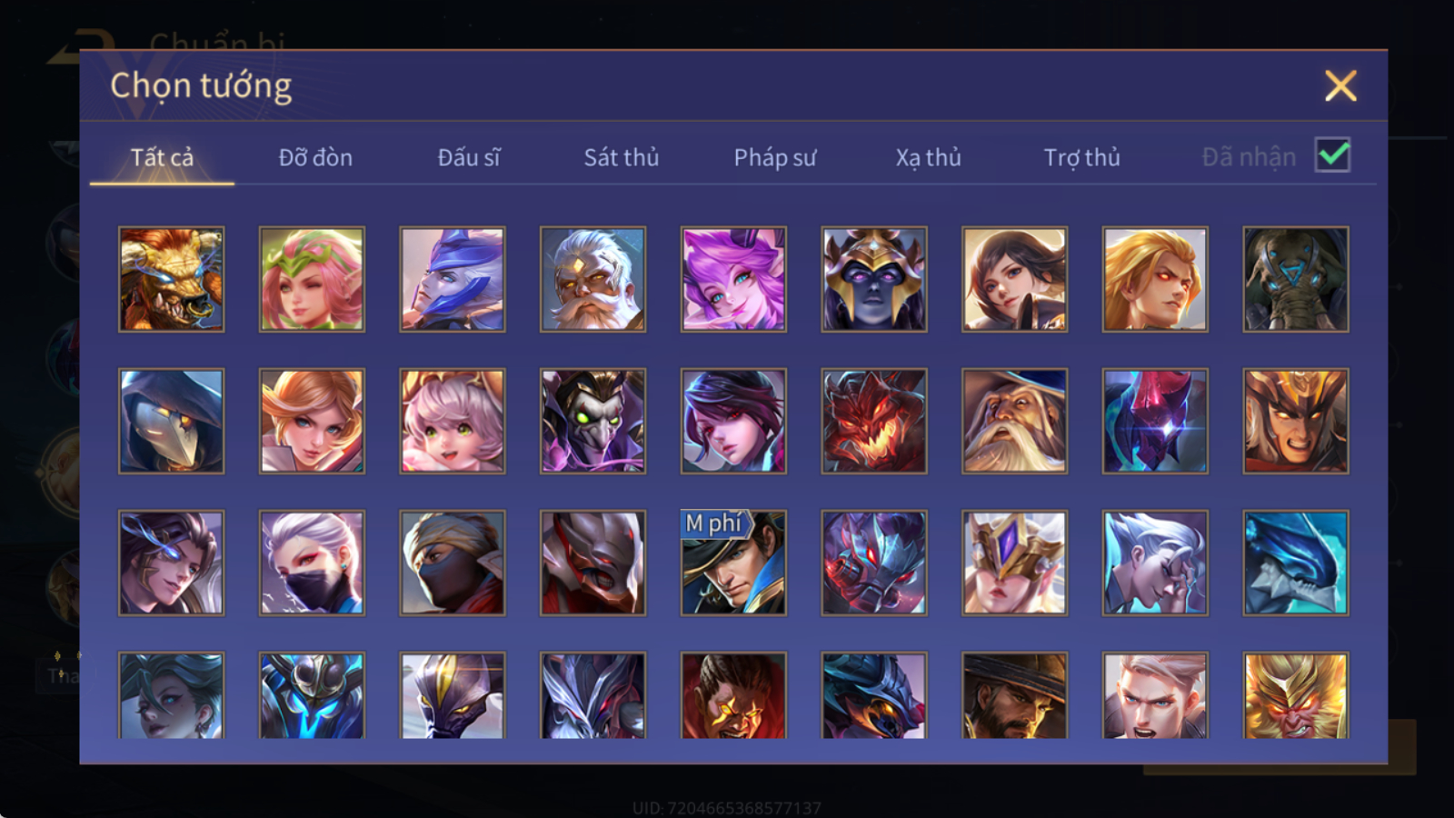Screen dimensions: 1454x818
Task: Filter by the 'Xạ thủ' tab
Action: tap(928, 157)
